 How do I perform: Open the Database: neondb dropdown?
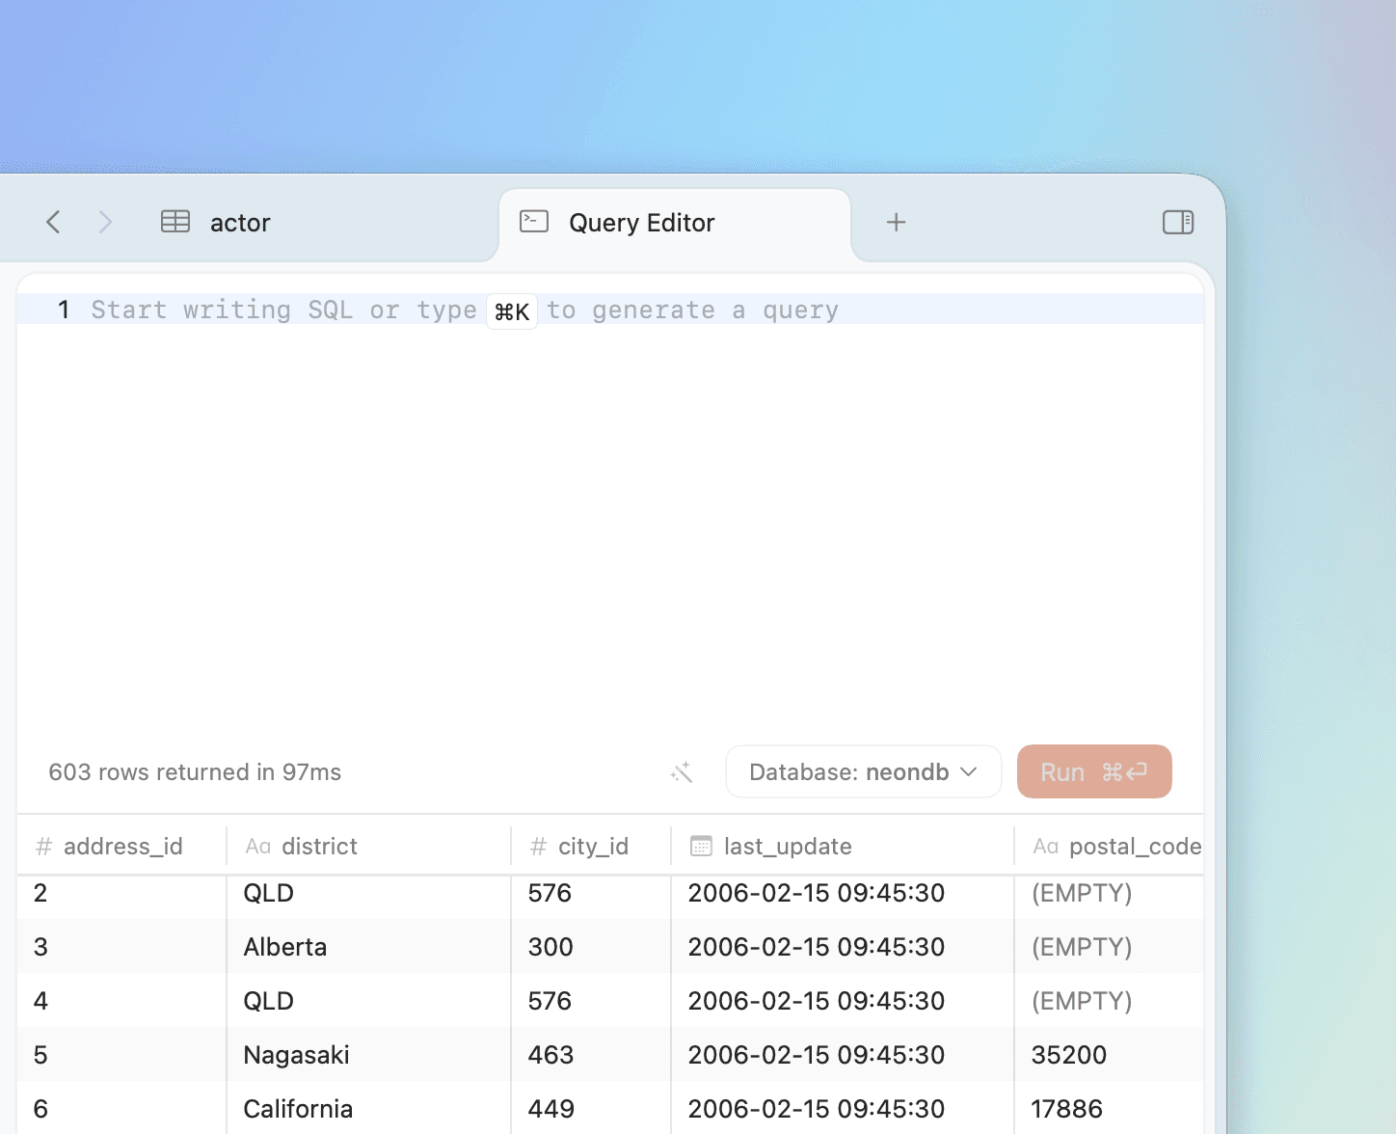(863, 771)
